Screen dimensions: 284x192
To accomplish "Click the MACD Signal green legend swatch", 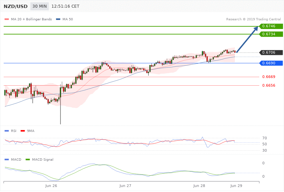I will [x=28, y=160].
